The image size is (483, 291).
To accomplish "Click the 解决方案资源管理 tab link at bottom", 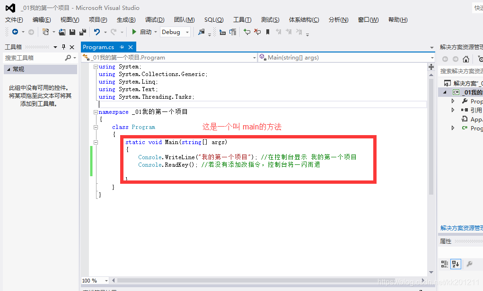I will [x=461, y=228].
